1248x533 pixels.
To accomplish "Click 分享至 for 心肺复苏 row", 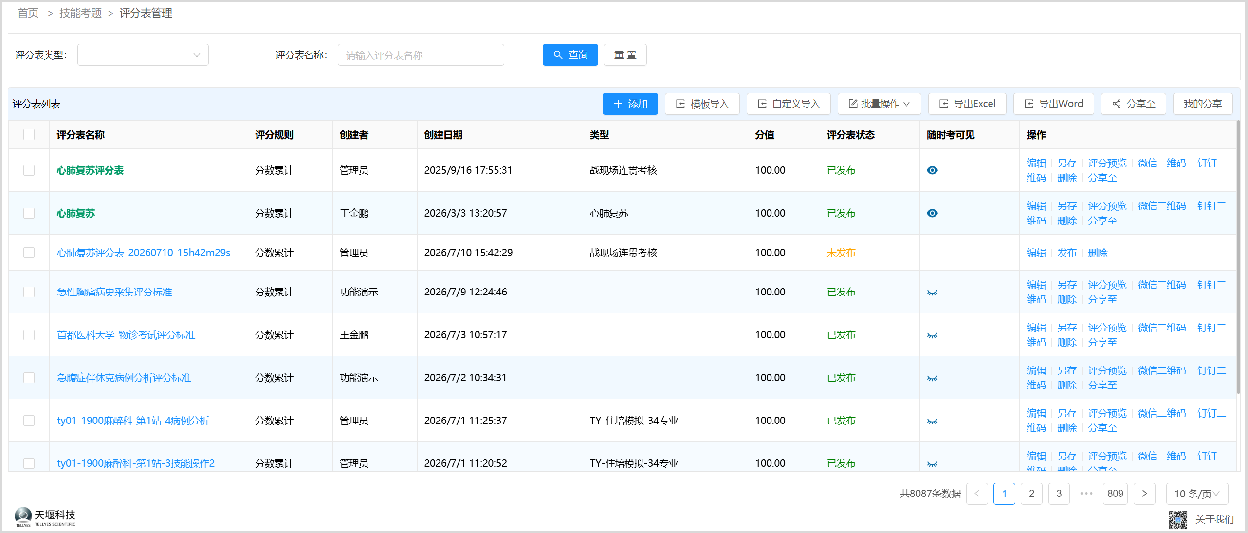I will 1102,221.
